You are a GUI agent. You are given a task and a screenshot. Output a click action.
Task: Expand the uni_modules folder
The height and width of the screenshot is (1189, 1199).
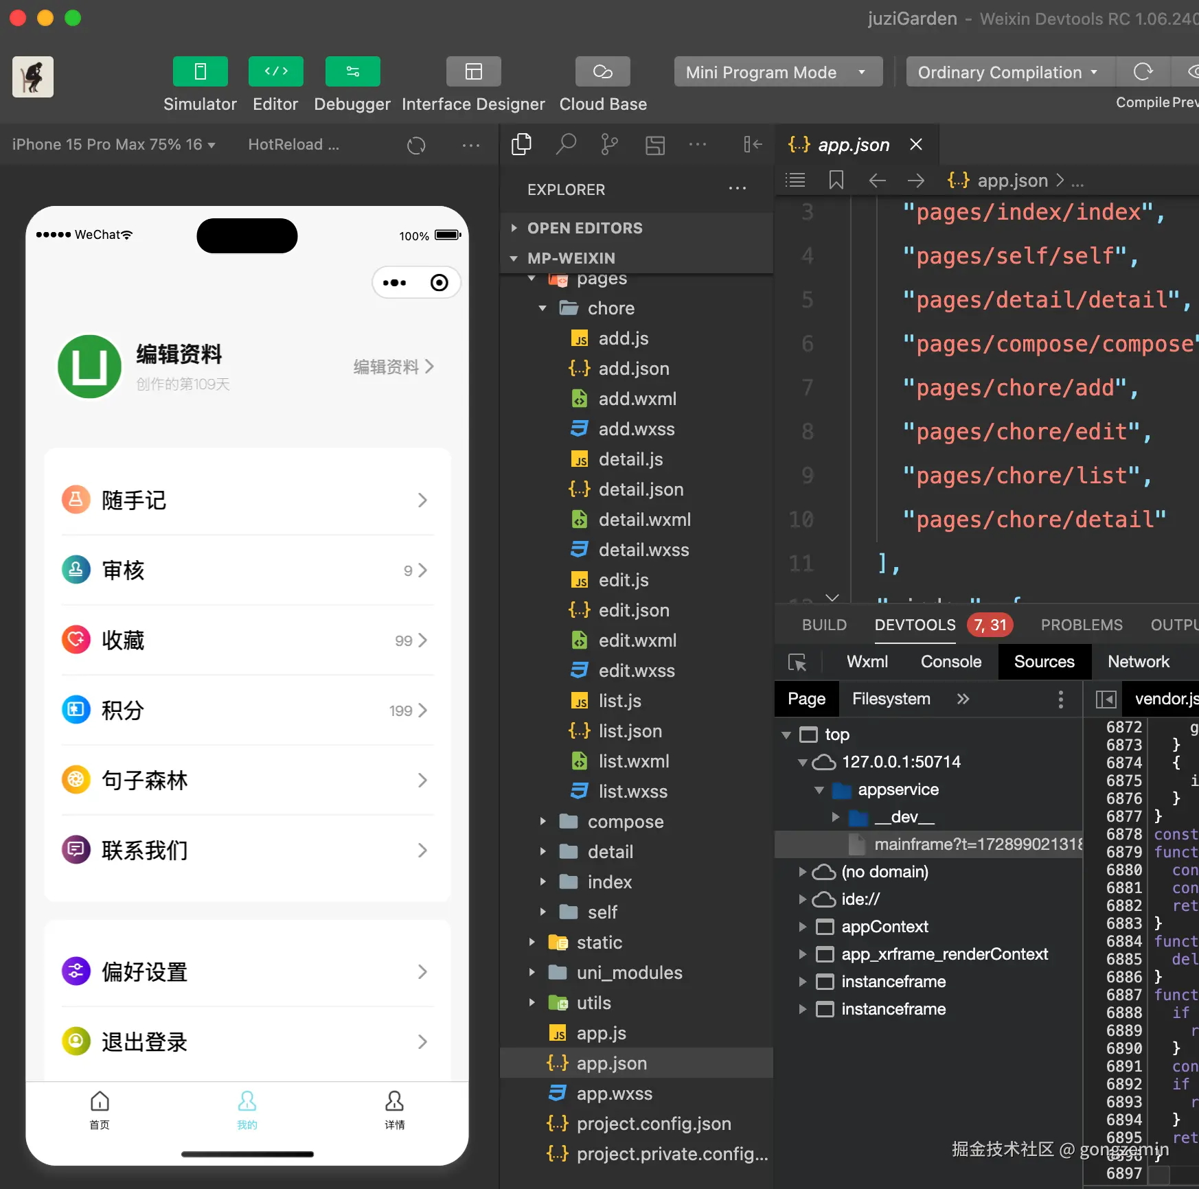point(637,973)
